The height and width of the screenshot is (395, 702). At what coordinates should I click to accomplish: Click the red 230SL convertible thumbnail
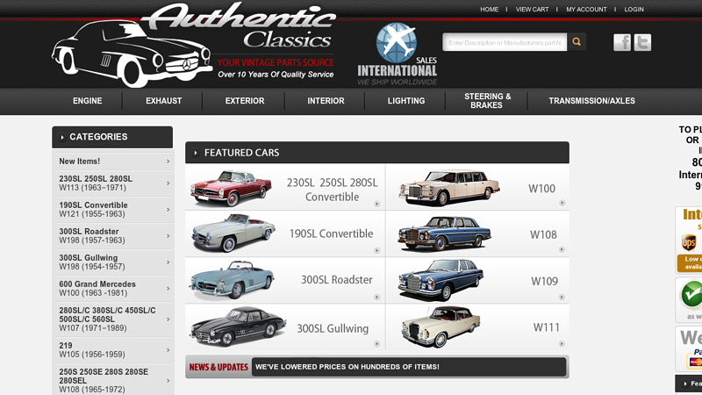(x=231, y=188)
